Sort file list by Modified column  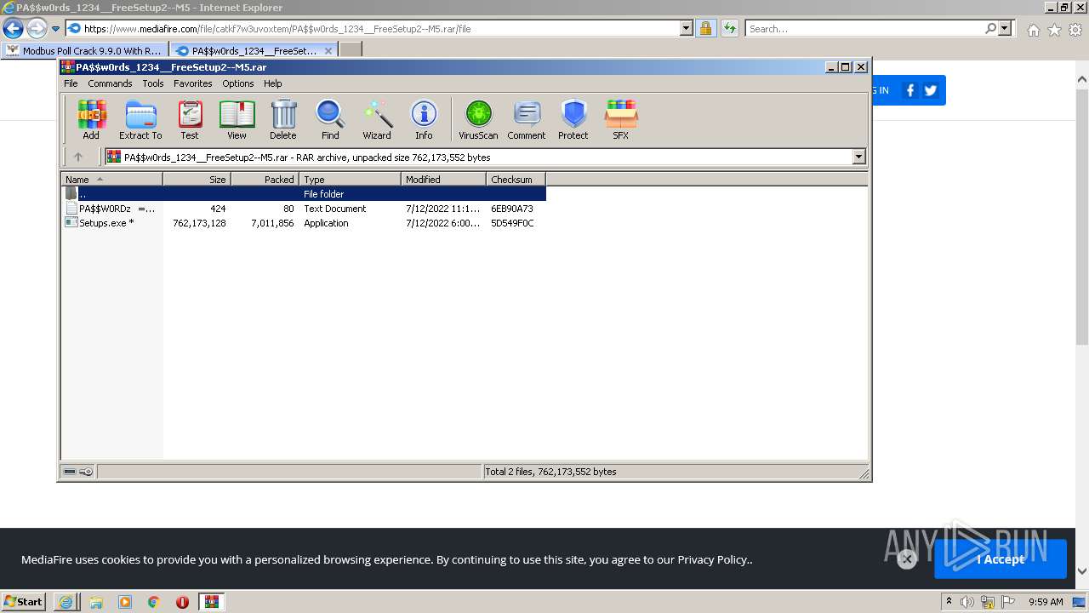(443, 180)
